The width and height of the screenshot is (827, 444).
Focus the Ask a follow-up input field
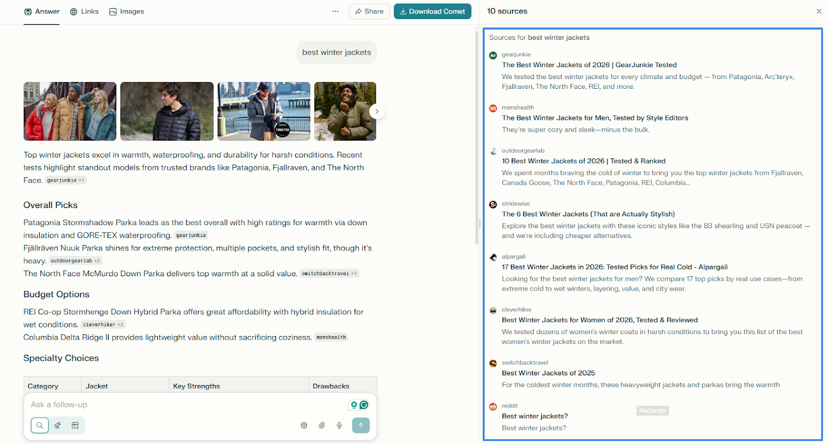[x=186, y=405]
